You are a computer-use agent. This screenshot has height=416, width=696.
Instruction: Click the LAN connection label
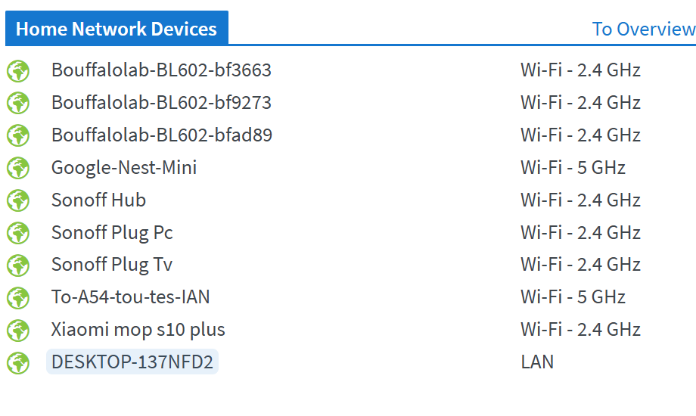point(537,362)
